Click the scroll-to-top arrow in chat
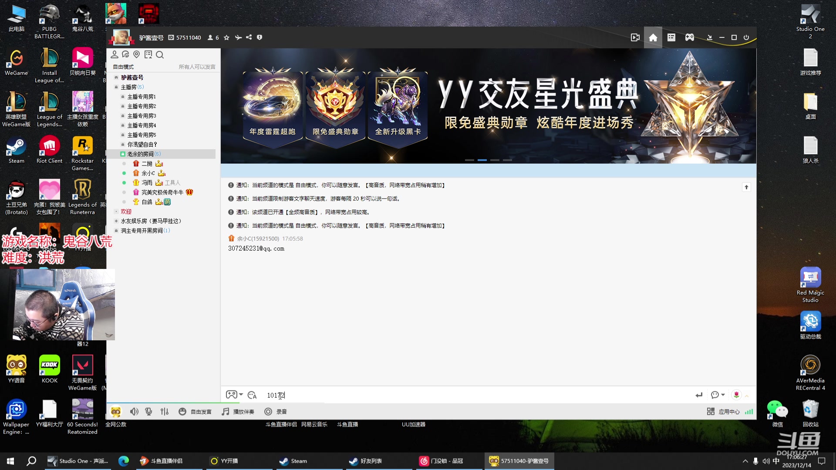The image size is (836, 470). (x=747, y=187)
